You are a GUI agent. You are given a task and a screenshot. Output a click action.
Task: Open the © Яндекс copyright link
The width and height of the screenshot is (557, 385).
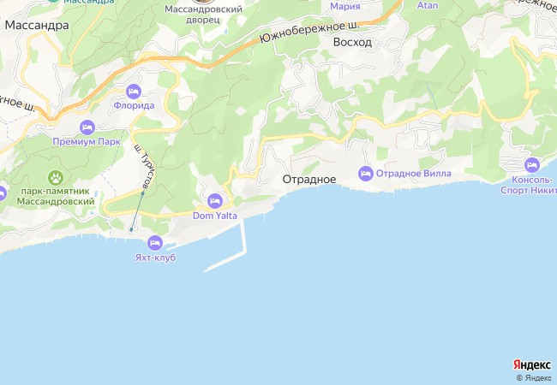pos(534,378)
